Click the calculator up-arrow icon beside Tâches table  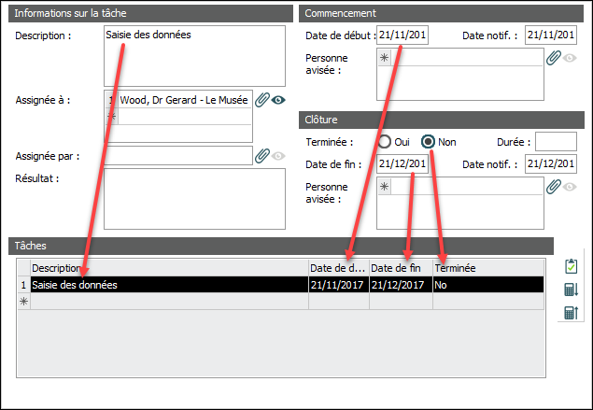click(x=571, y=313)
